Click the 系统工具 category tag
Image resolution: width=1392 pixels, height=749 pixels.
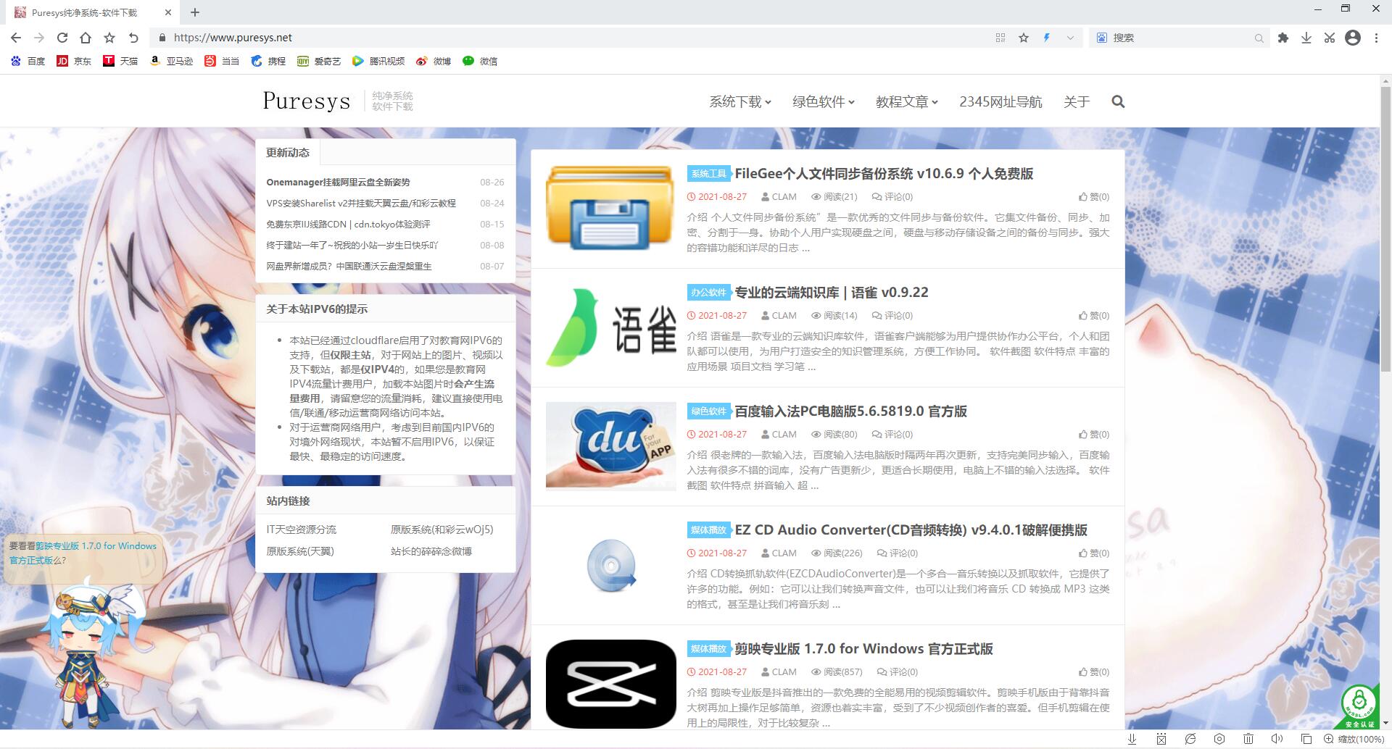(708, 174)
